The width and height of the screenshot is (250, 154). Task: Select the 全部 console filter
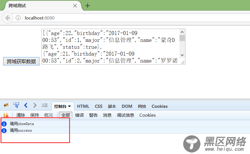pos(66,115)
